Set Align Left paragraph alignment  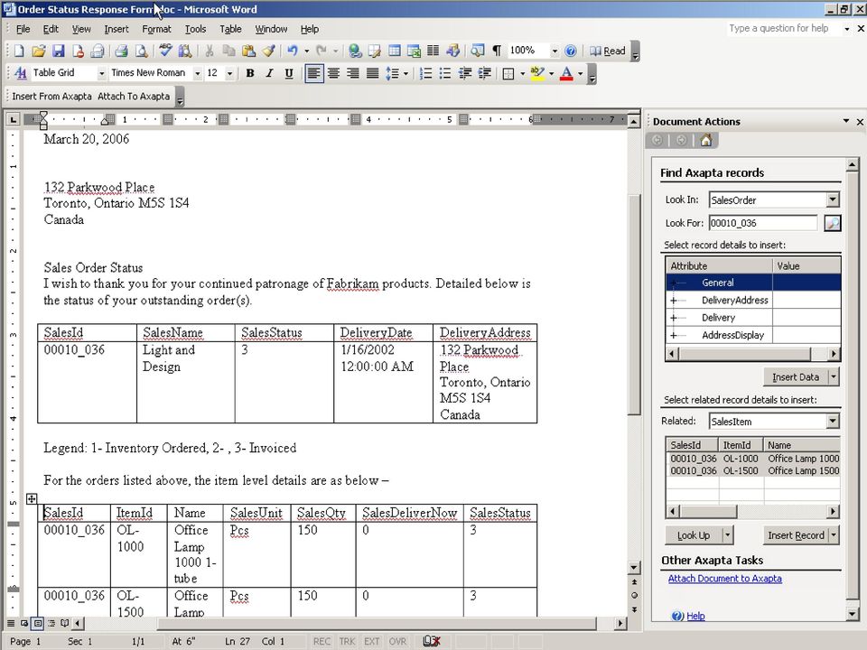coord(313,73)
